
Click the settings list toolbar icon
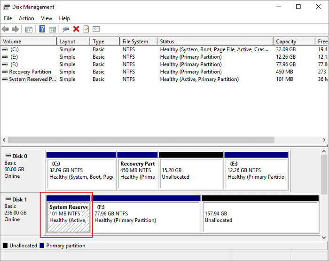pos(96,29)
